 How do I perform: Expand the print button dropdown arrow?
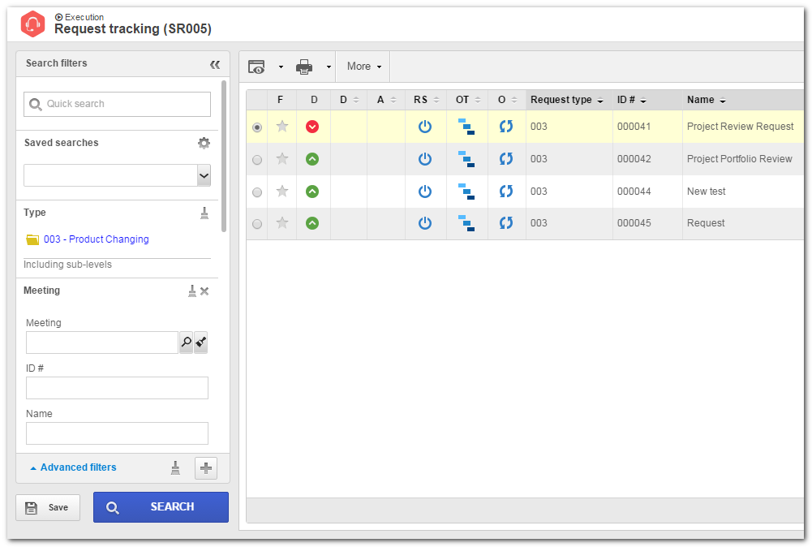coord(329,67)
